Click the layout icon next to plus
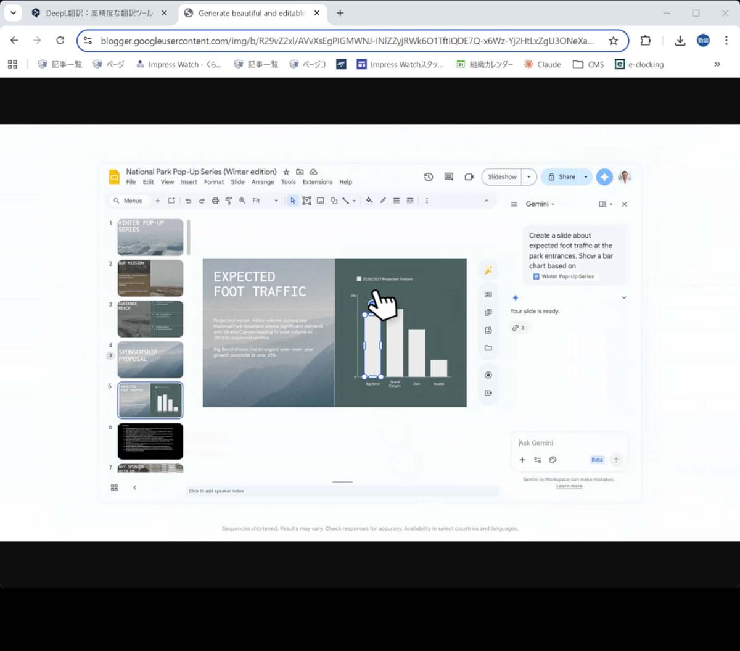 pos(171,201)
